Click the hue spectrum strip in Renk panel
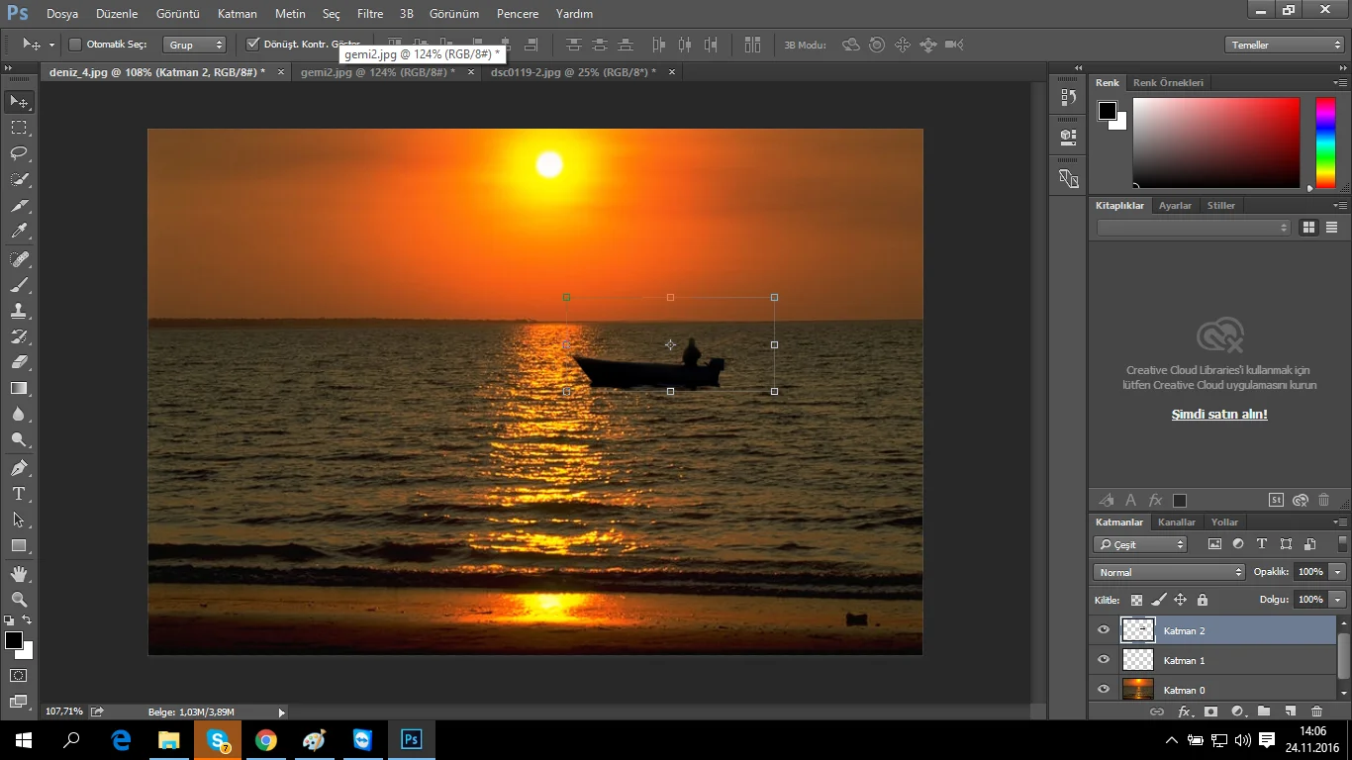Viewport: 1352px width, 760px height. coord(1324,142)
